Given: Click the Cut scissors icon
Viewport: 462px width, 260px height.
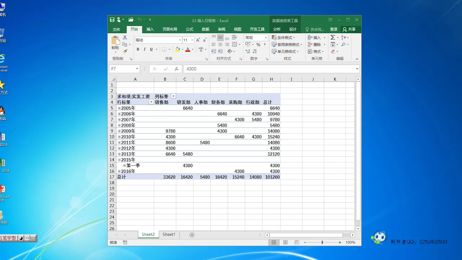Looking at the screenshot, I should click(125, 38).
